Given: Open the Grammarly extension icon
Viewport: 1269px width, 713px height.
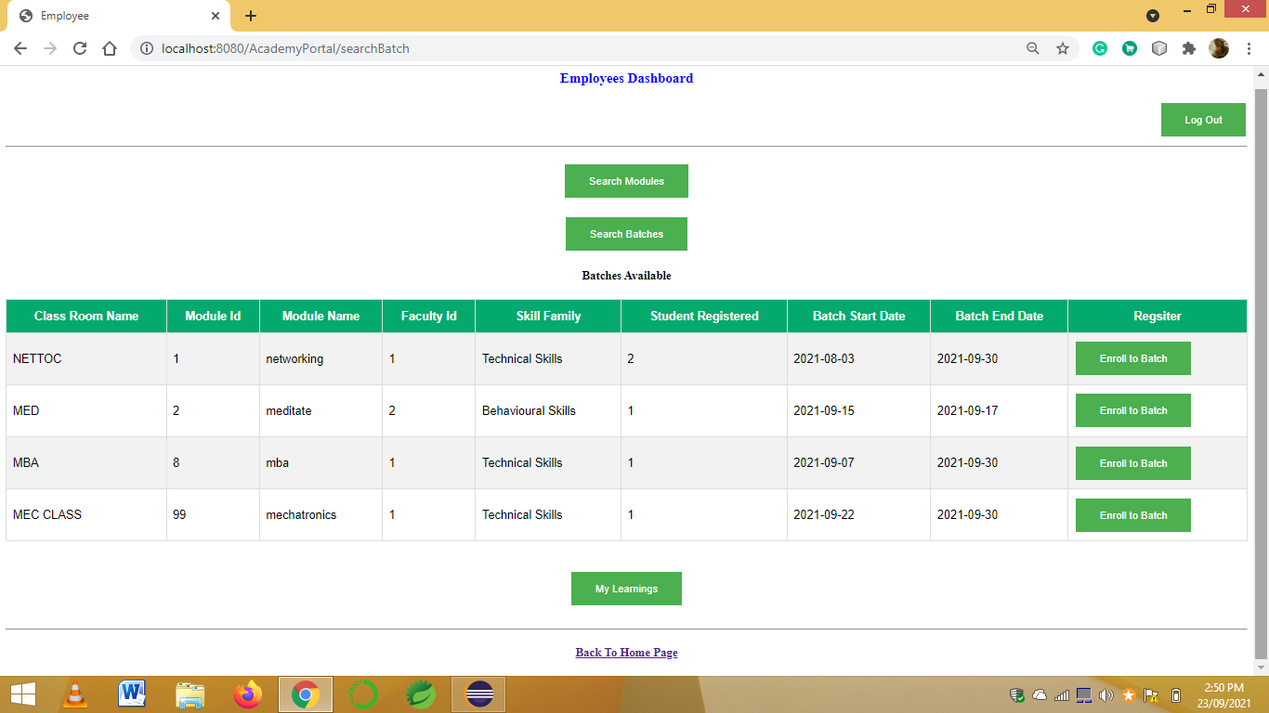Looking at the screenshot, I should tap(1100, 48).
